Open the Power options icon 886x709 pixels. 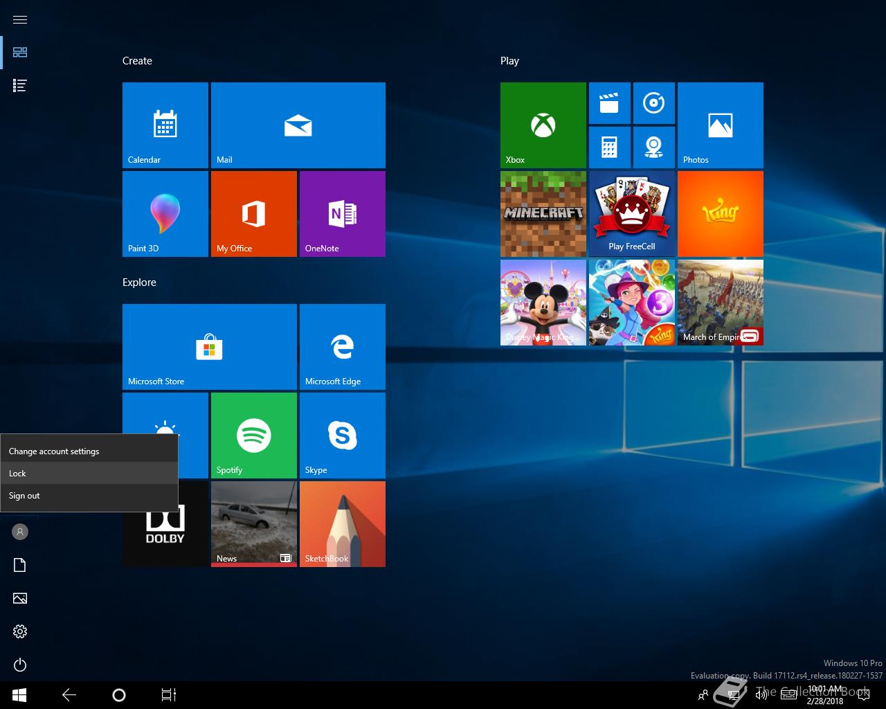pyautogui.click(x=20, y=665)
